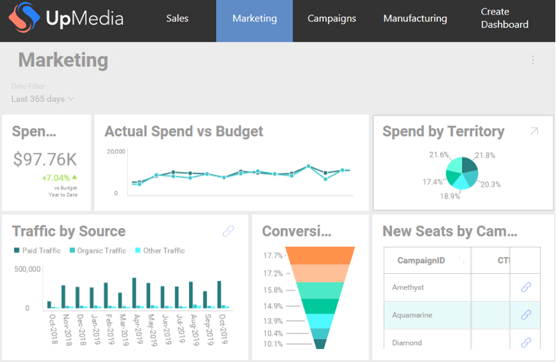
Task: Go to the Manufacturing tab
Action: pyautogui.click(x=415, y=19)
